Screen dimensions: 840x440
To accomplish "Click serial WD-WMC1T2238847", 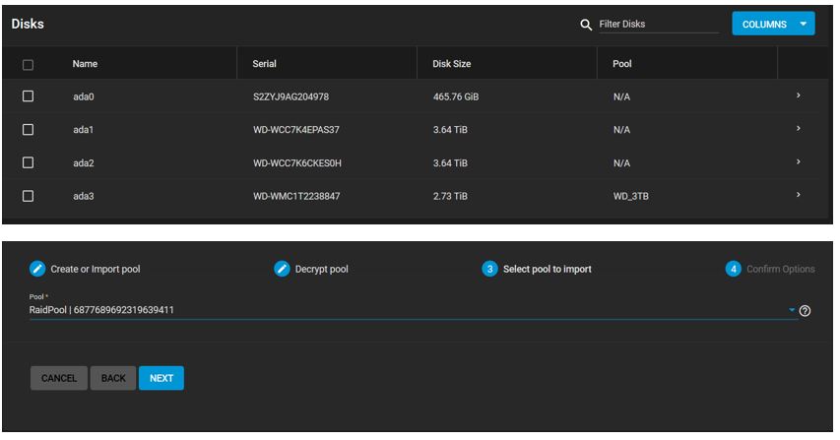I will pyautogui.click(x=296, y=197).
